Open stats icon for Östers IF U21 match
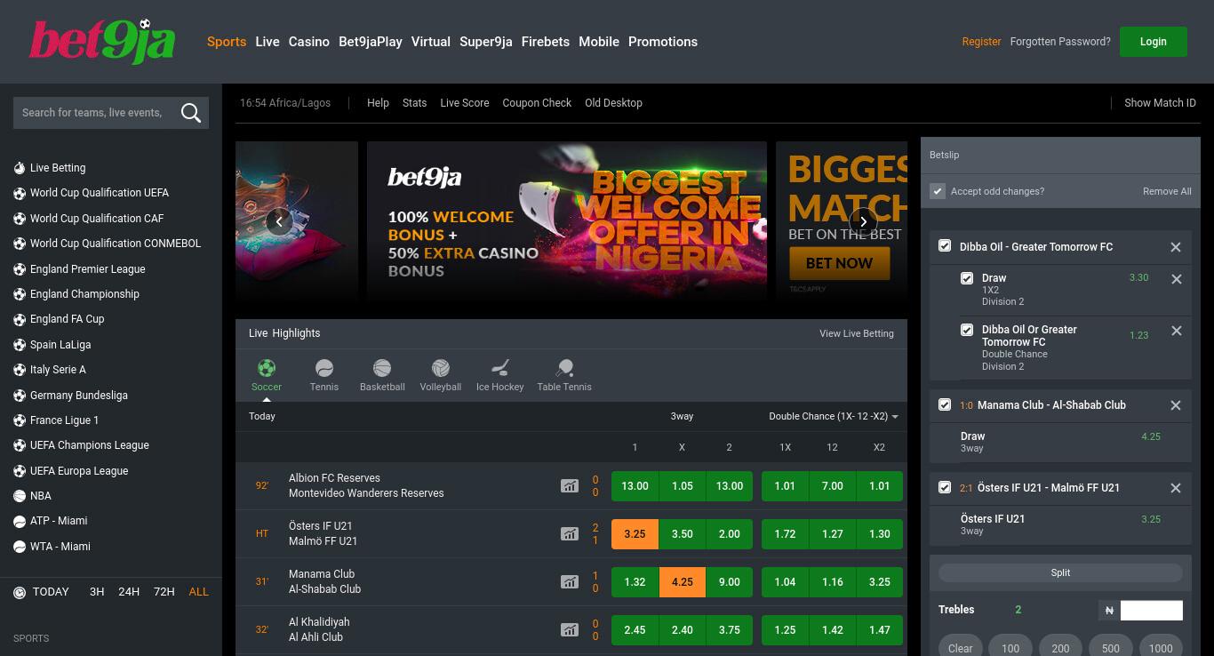 point(569,533)
